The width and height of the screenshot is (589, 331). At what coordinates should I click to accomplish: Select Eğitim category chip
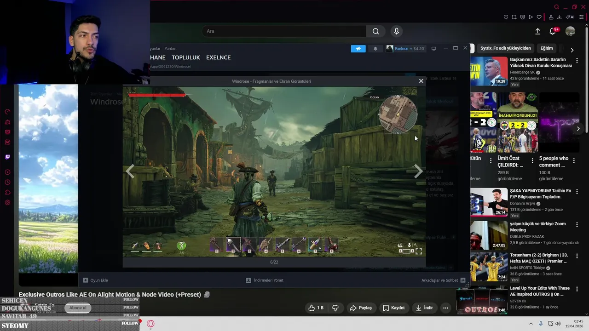pyautogui.click(x=547, y=48)
